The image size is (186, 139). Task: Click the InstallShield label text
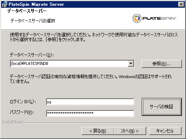click(13, 122)
